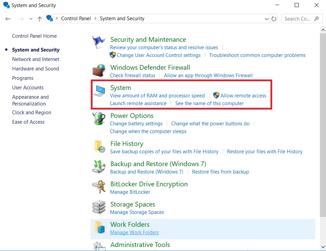Click Change battery settings link

coord(136,124)
